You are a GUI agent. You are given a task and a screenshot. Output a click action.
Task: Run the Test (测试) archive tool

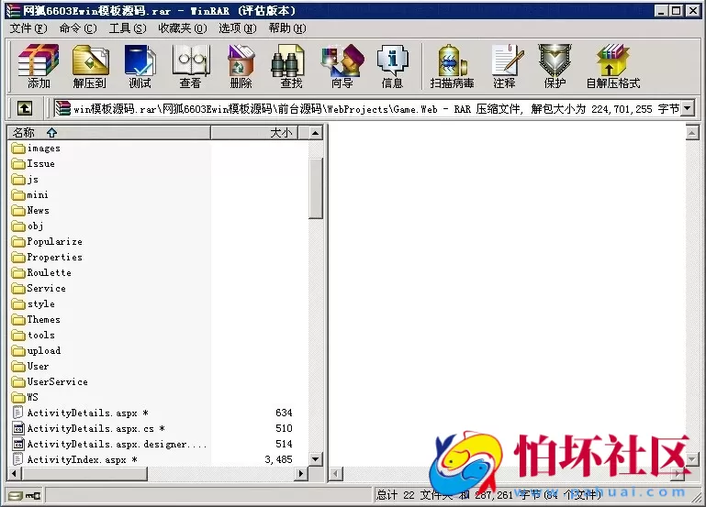coord(140,66)
